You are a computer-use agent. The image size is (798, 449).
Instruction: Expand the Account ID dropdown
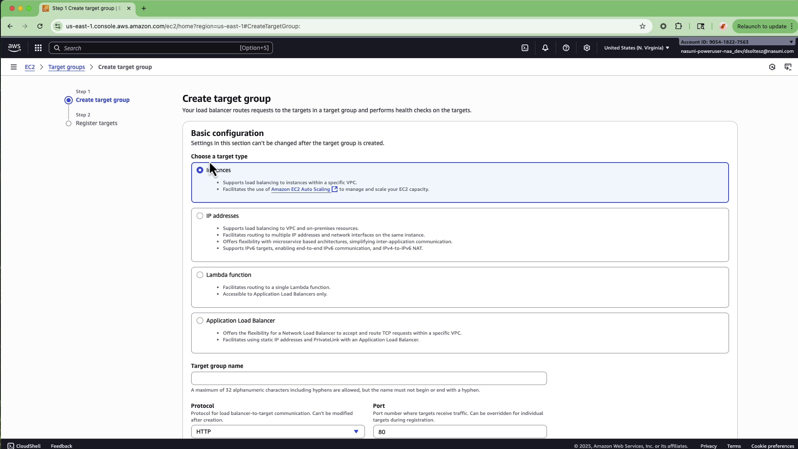(x=791, y=42)
